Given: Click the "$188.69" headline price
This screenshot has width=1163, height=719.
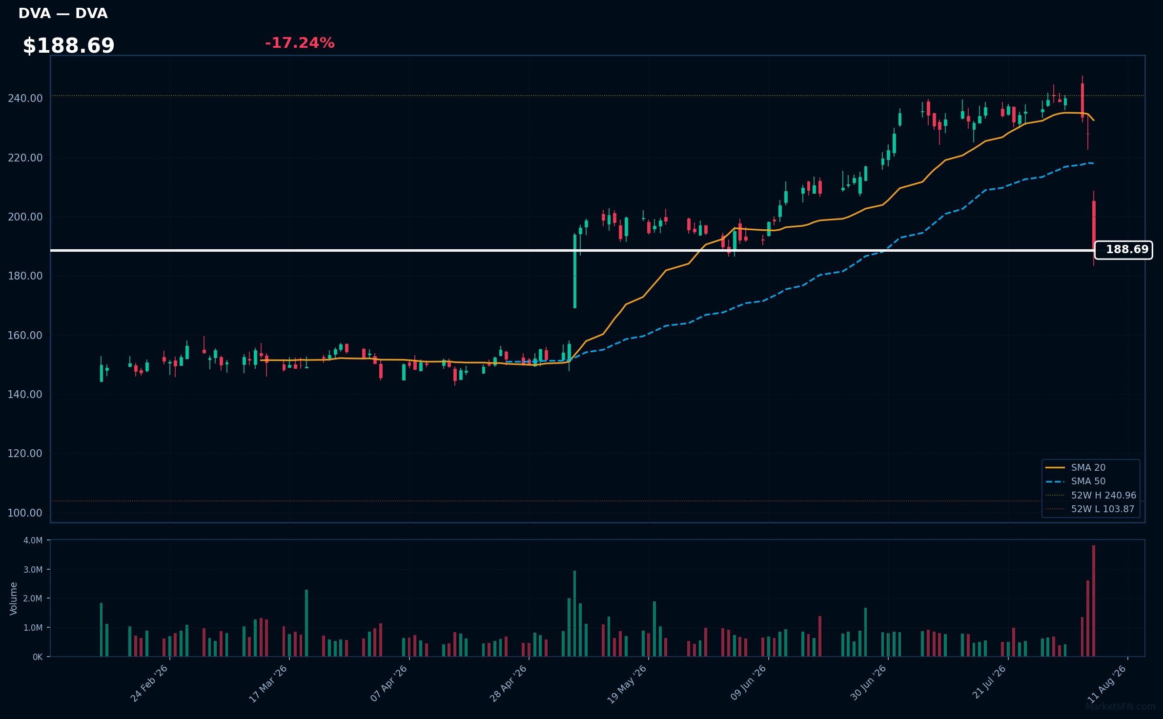Looking at the screenshot, I should pos(69,46).
